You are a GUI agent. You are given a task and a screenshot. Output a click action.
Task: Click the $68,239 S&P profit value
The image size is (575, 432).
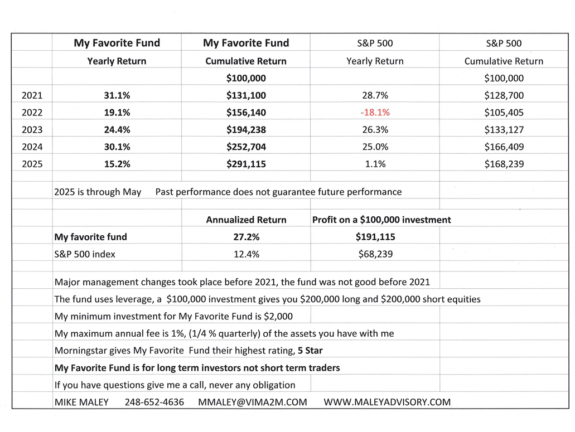(x=375, y=254)
